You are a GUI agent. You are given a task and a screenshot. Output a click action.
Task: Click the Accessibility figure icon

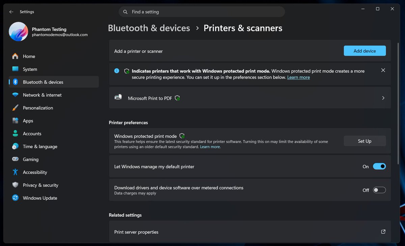pyautogui.click(x=15, y=172)
